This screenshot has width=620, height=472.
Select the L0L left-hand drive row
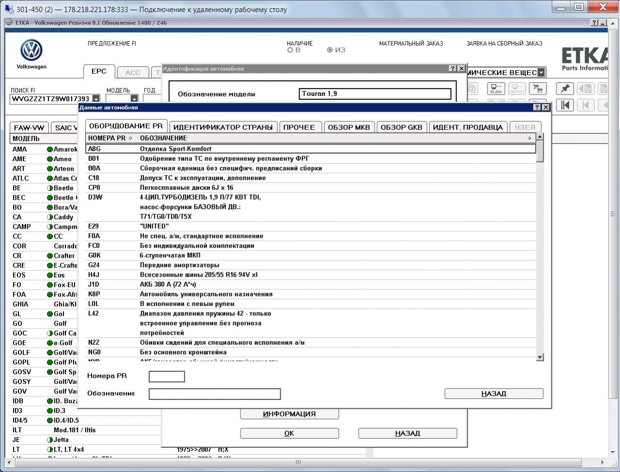311,304
